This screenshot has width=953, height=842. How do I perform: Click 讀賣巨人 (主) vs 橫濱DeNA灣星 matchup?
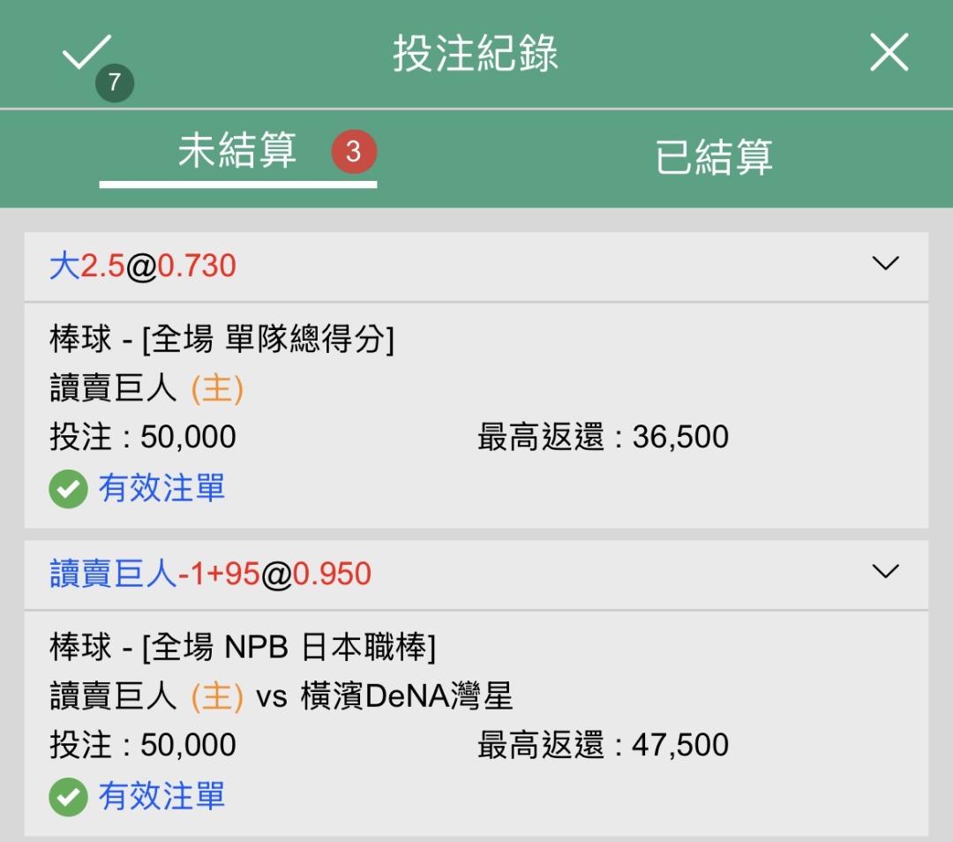click(x=281, y=696)
